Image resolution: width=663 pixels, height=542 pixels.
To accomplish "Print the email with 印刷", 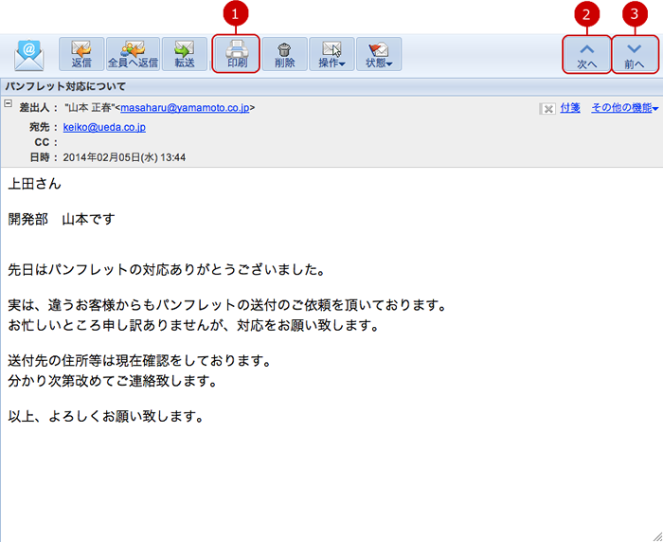I will (237, 54).
